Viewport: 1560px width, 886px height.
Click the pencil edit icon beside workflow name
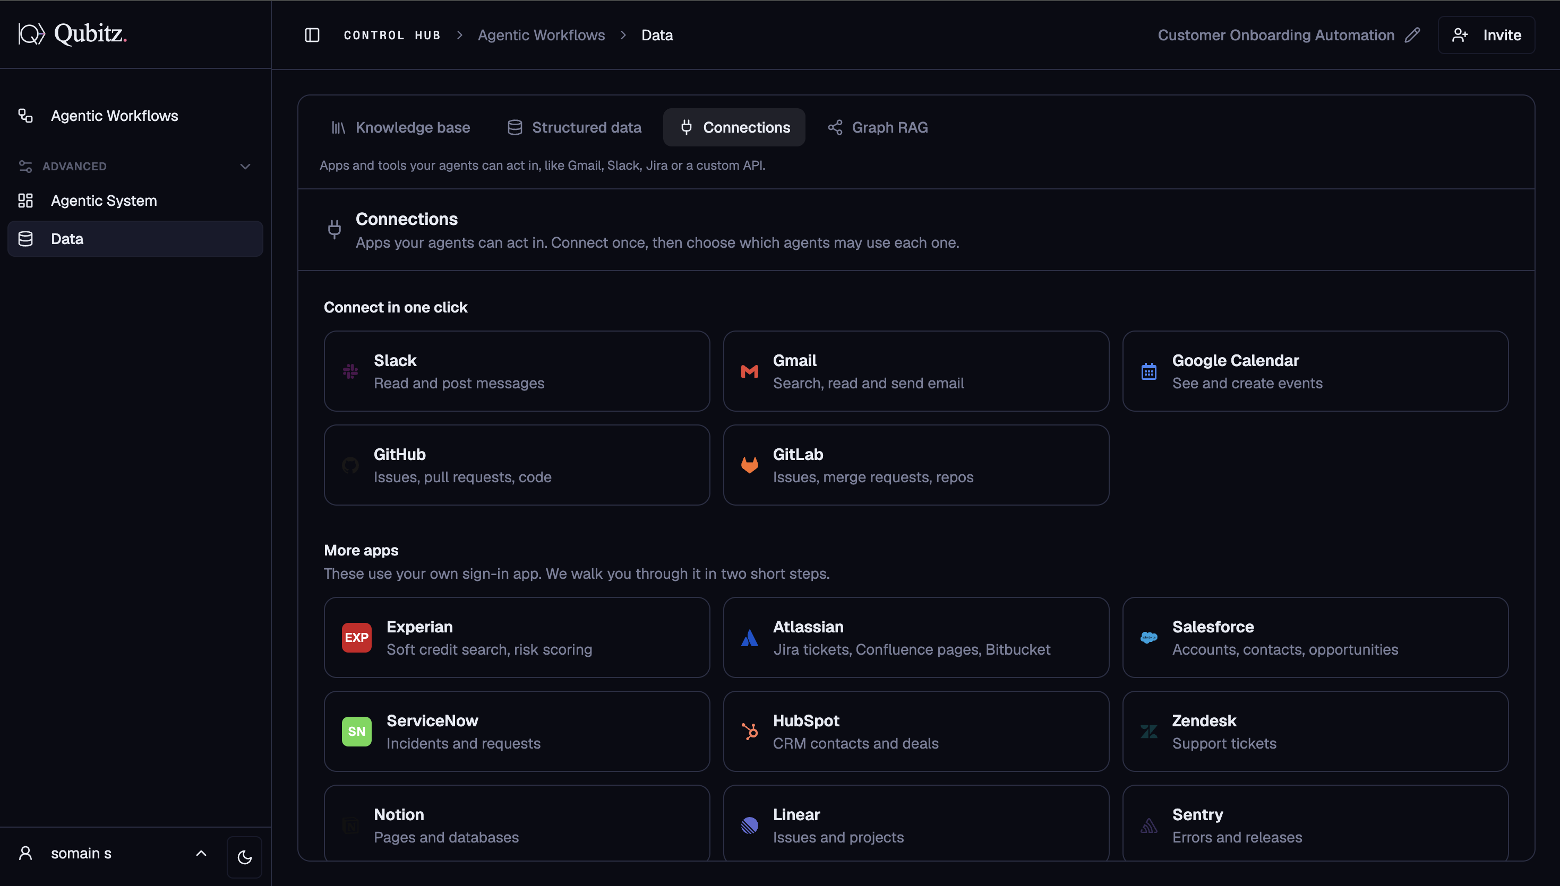tap(1412, 36)
